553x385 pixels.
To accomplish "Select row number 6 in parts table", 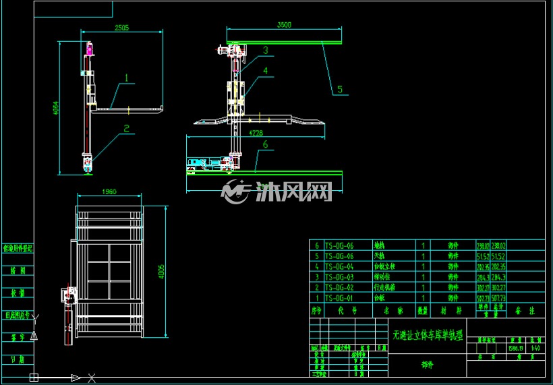I will coord(317,245).
